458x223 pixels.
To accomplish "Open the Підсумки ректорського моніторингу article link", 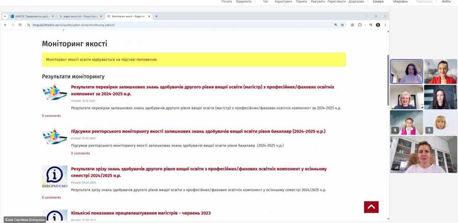I will [198, 131].
